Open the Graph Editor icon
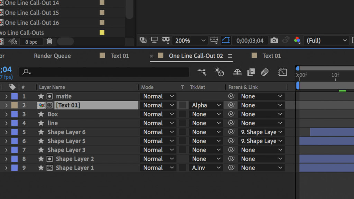This screenshot has height=199, width=354. click(282, 72)
